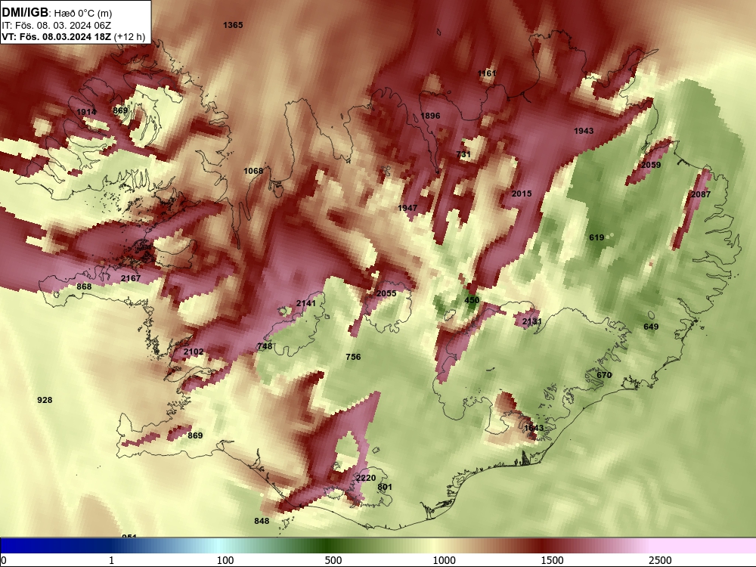756x567 pixels.
Task: Click the 2500 tick label on the color scale
Action: [660, 560]
